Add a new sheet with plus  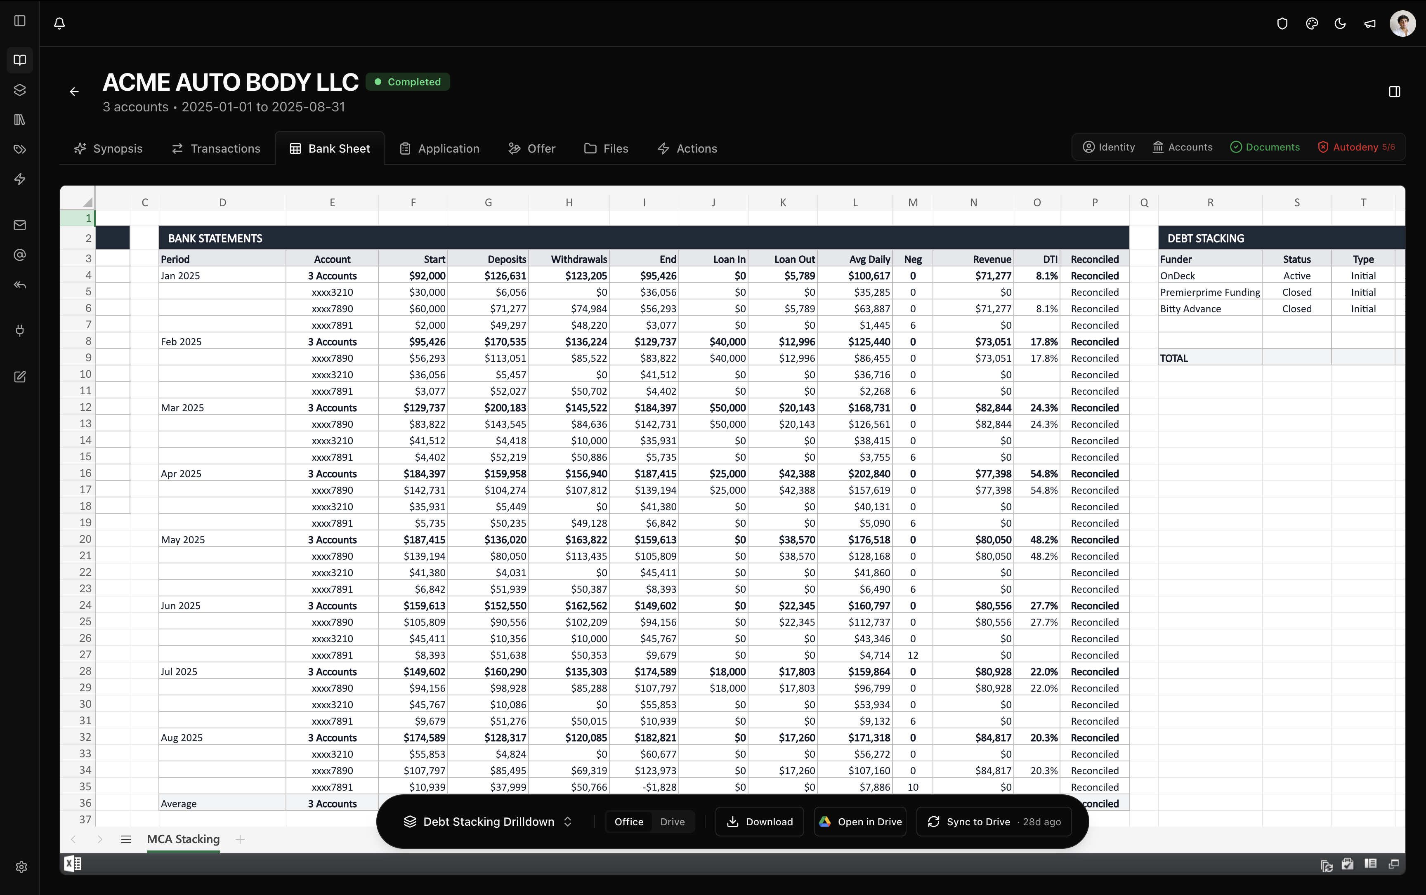240,839
